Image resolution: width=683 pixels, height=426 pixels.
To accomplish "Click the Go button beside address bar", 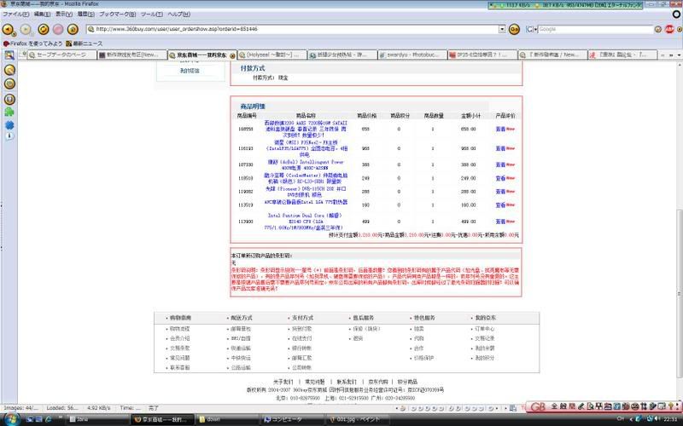I will coord(515,29).
